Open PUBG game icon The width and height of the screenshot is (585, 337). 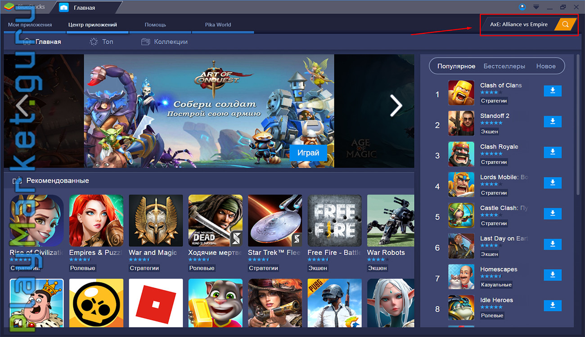(335, 303)
